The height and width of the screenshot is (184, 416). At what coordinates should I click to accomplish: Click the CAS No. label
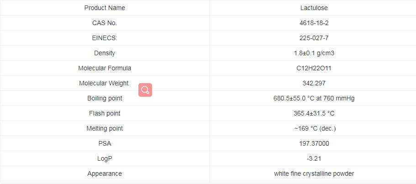pos(105,23)
